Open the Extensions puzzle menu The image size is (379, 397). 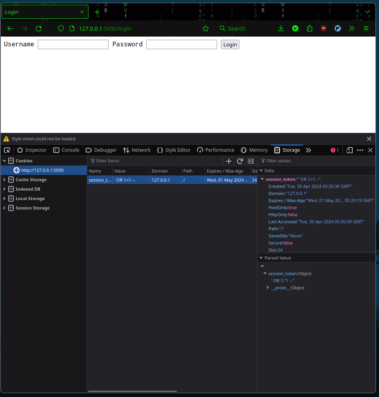(309, 28)
